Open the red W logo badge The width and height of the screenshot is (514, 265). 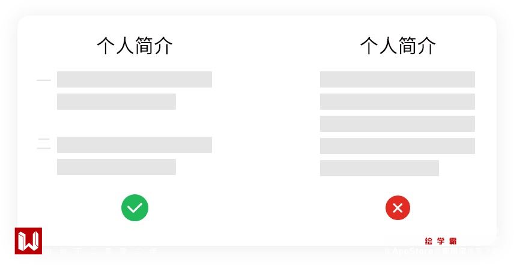(28, 241)
